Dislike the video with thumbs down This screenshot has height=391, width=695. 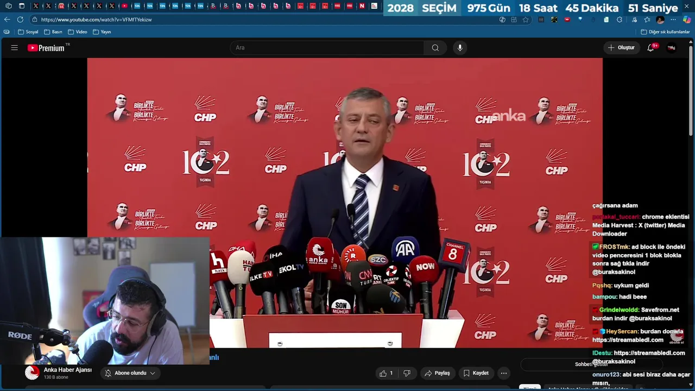coord(407,373)
